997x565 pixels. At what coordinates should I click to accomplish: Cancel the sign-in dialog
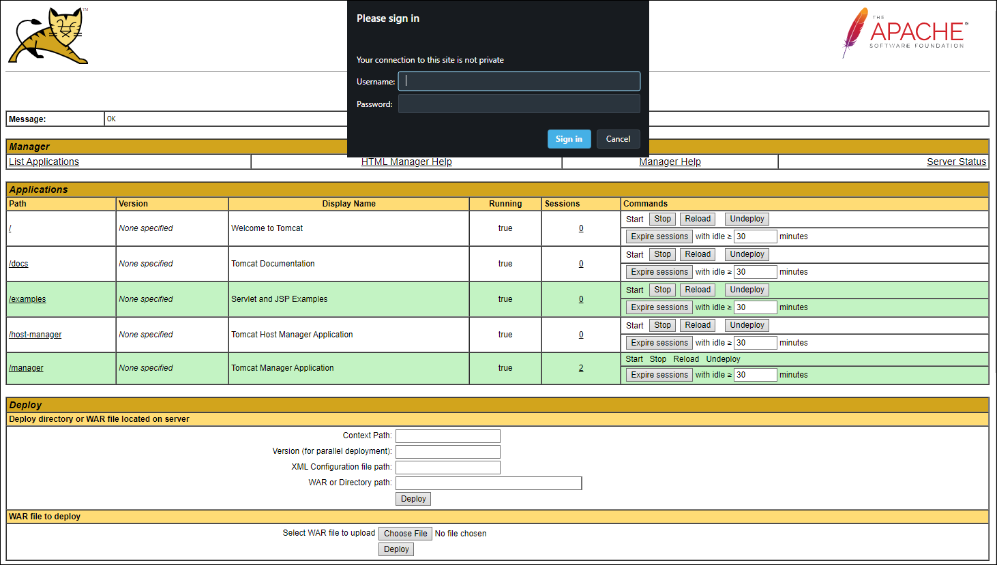(619, 139)
